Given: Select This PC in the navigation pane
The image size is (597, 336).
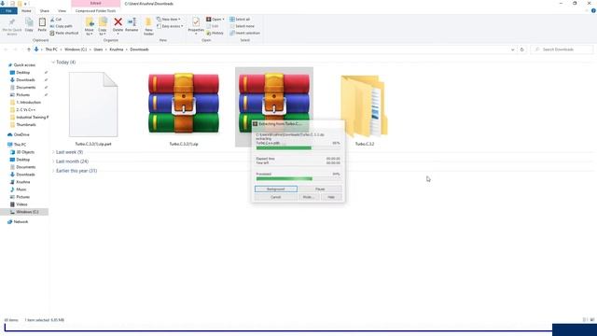Looking at the screenshot, I should pyautogui.click(x=20, y=145).
